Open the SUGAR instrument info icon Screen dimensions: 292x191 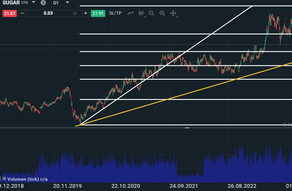[43, 3]
